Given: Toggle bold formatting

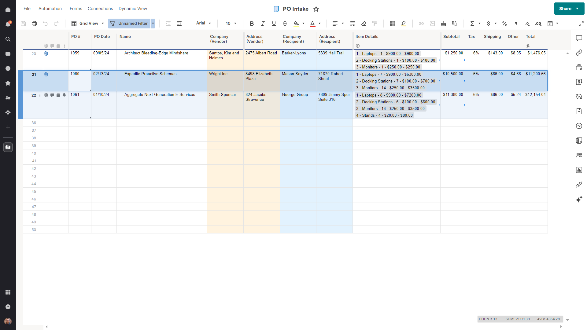Looking at the screenshot, I should coord(252,23).
